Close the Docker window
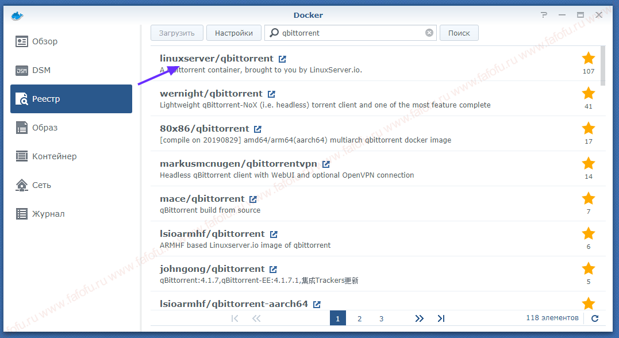The height and width of the screenshot is (338, 619). 599,15
